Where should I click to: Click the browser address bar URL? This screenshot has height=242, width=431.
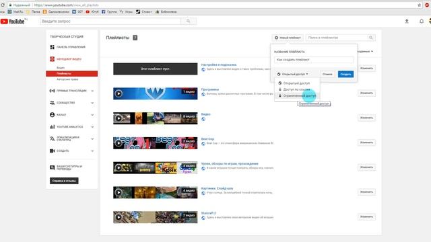click(x=66, y=5)
